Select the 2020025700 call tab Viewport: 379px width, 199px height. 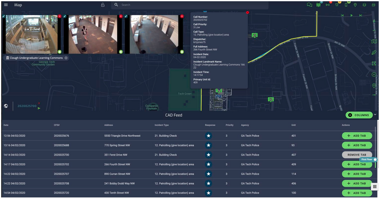27,106
